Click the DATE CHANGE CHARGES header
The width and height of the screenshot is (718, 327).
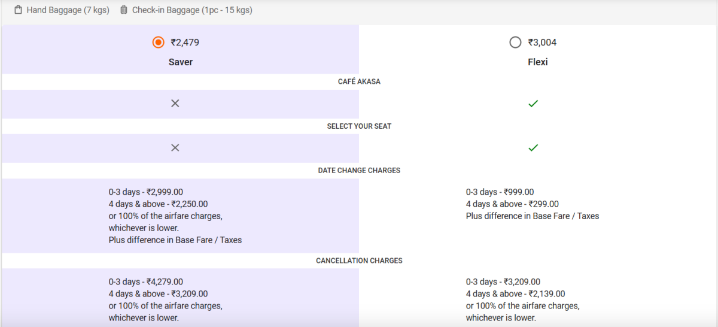click(x=359, y=171)
